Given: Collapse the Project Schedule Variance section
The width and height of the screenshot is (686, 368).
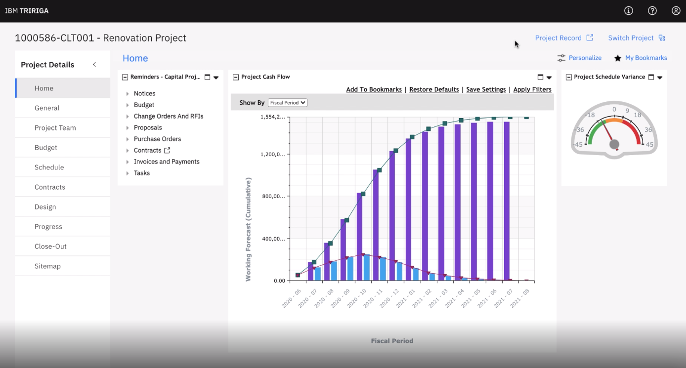Looking at the screenshot, I should click(x=568, y=77).
